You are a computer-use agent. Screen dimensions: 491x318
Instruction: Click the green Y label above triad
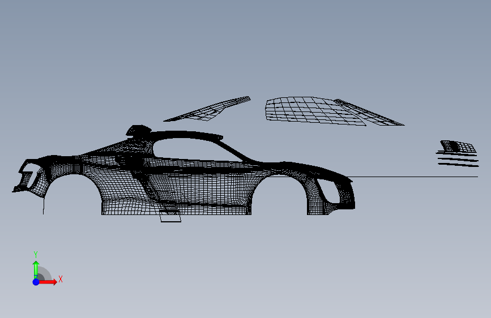coord(36,255)
